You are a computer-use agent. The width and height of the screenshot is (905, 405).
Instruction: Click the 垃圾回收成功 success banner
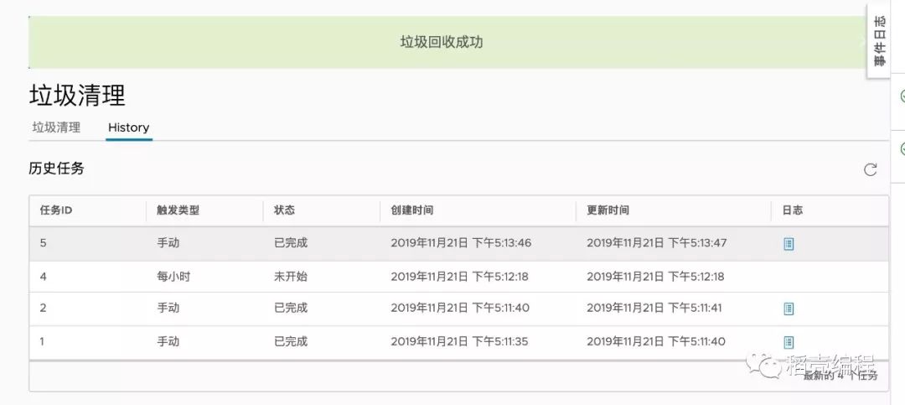point(442,42)
